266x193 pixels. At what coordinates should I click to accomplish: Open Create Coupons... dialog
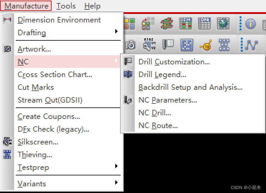[x=49, y=117]
